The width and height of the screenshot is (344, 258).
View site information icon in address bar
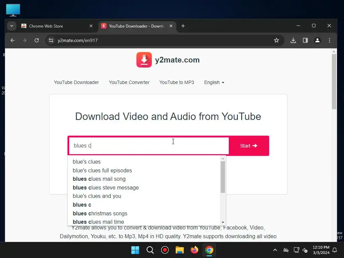click(51, 40)
